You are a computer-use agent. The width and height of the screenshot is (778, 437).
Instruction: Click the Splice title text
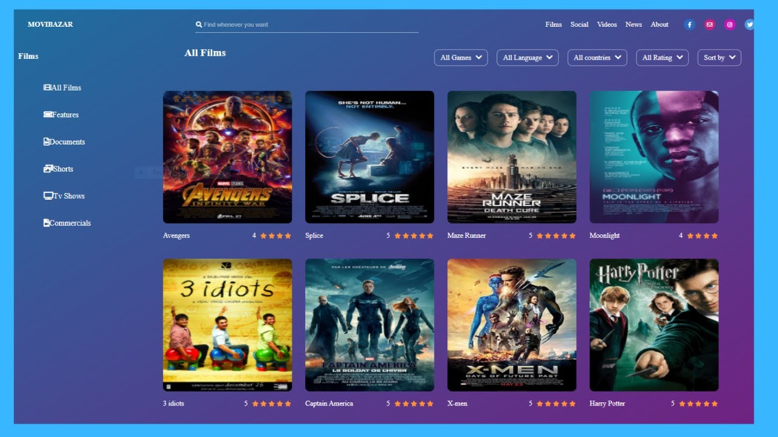pyautogui.click(x=314, y=235)
